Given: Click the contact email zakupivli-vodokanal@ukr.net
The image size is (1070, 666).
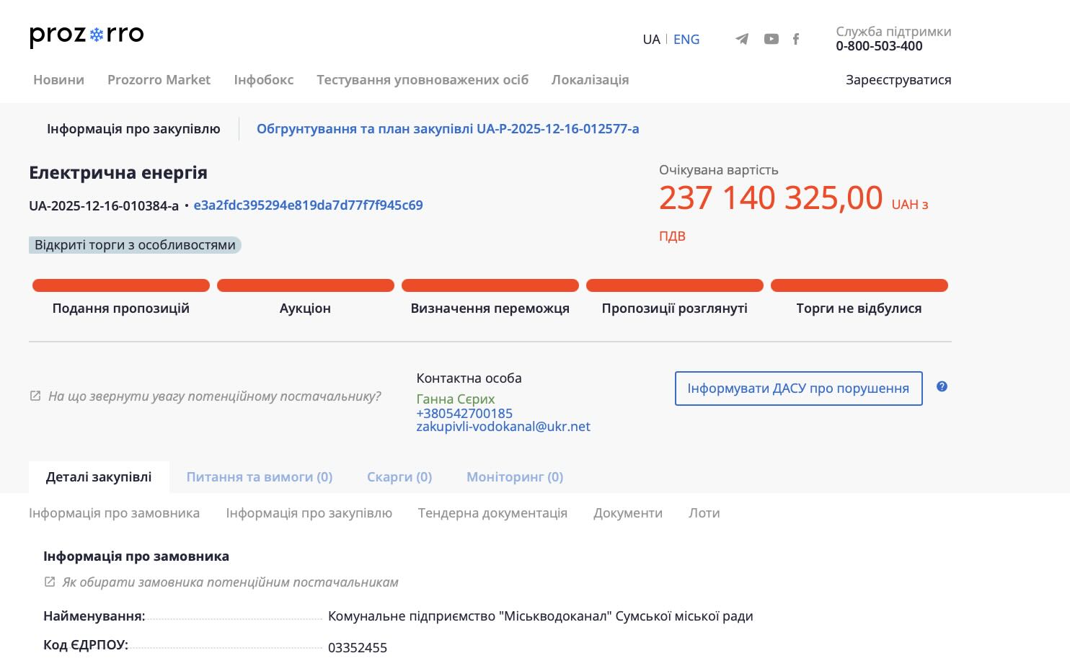Looking at the screenshot, I should pyautogui.click(x=503, y=427).
